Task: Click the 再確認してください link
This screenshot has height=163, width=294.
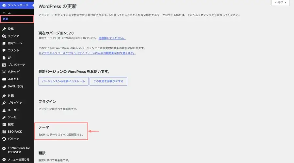Action: [x=112, y=38]
